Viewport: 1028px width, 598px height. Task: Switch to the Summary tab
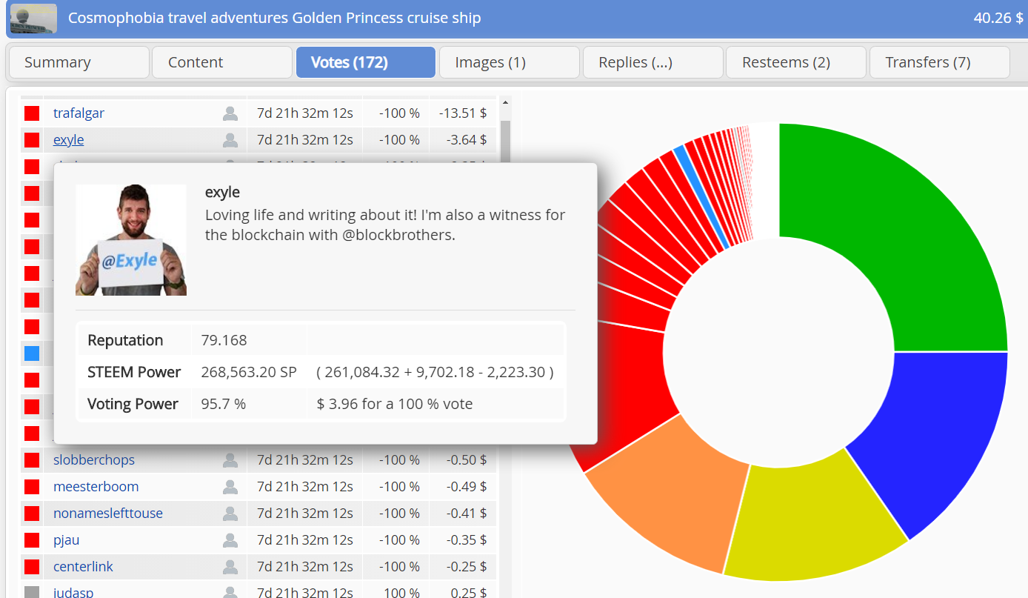[79, 62]
